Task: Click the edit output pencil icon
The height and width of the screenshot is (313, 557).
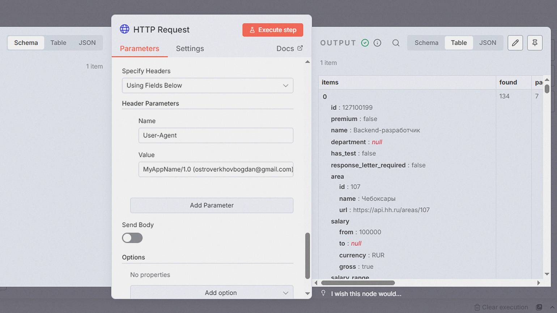Action: point(515,43)
